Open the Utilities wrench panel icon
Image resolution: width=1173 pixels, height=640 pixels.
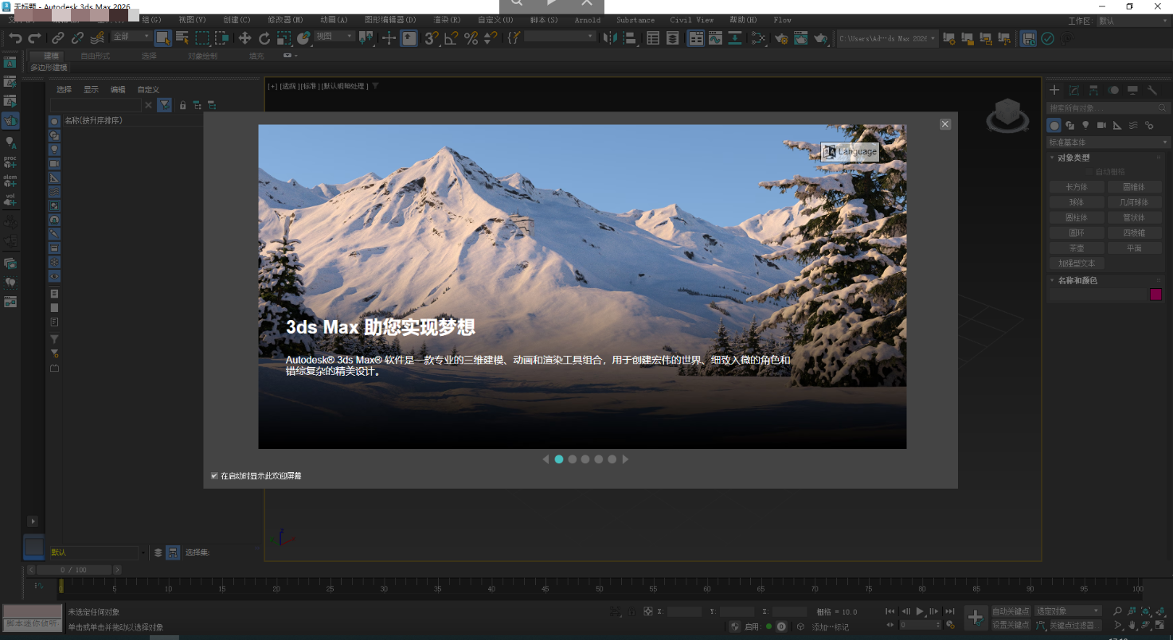point(1151,91)
